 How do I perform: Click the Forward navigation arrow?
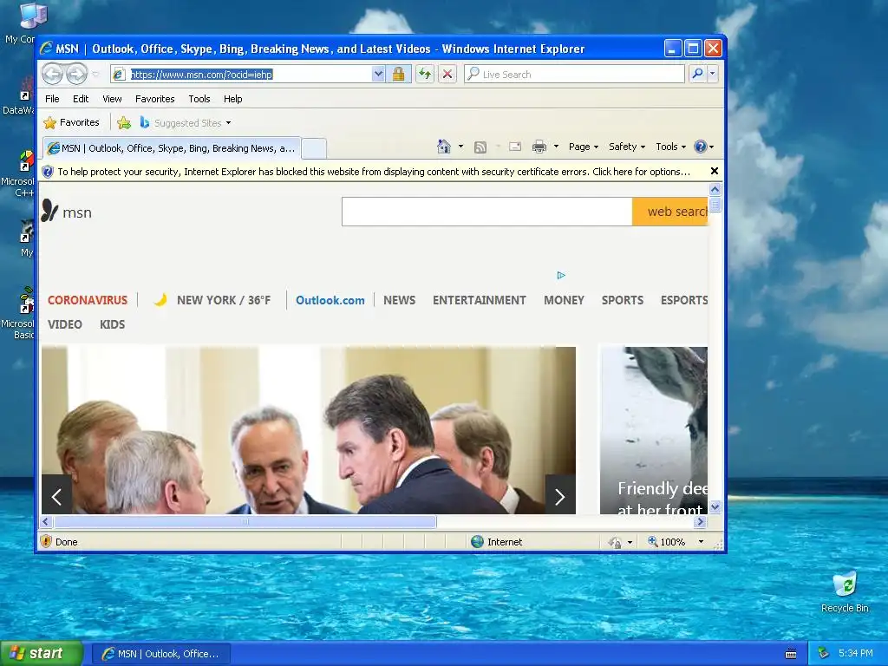pos(77,74)
